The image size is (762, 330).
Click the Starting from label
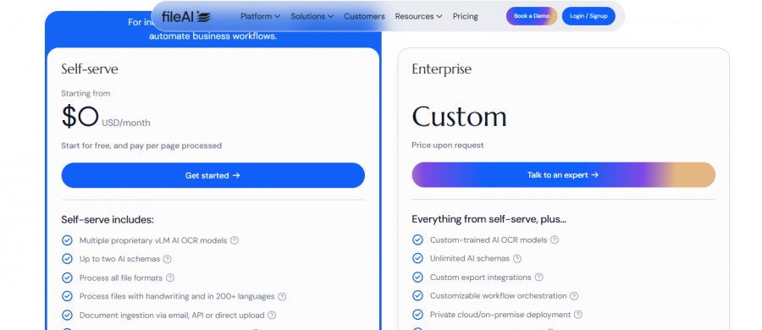tap(86, 93)
